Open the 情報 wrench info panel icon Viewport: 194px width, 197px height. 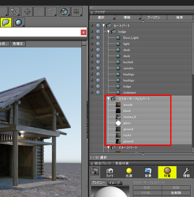point(186,172)
